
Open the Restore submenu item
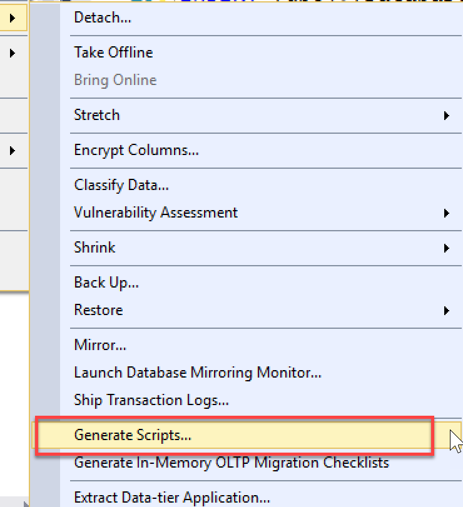[x=98, y=310]
